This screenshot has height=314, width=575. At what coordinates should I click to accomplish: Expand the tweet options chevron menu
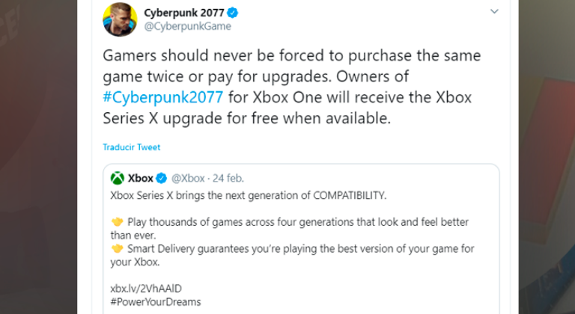pyautogui.click(x=493, y=12)
